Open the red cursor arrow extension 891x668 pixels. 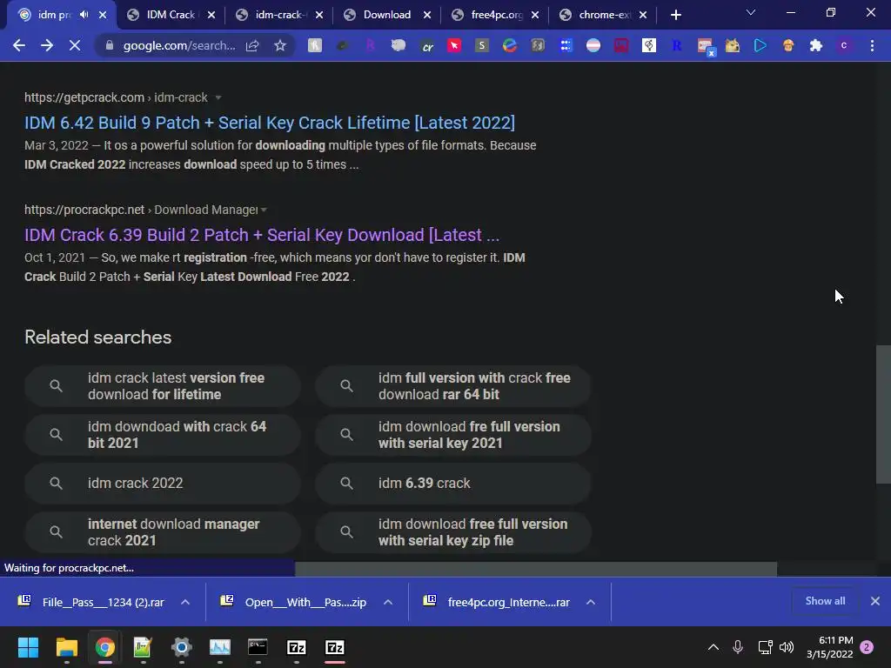click(x=454, y=45)
